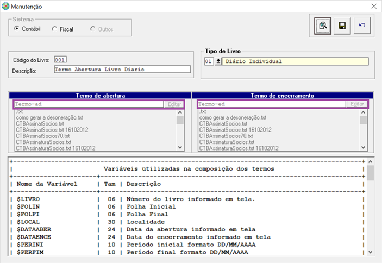
Task: Click Editar button beside Termo-ed field
Action: (357, 104)
